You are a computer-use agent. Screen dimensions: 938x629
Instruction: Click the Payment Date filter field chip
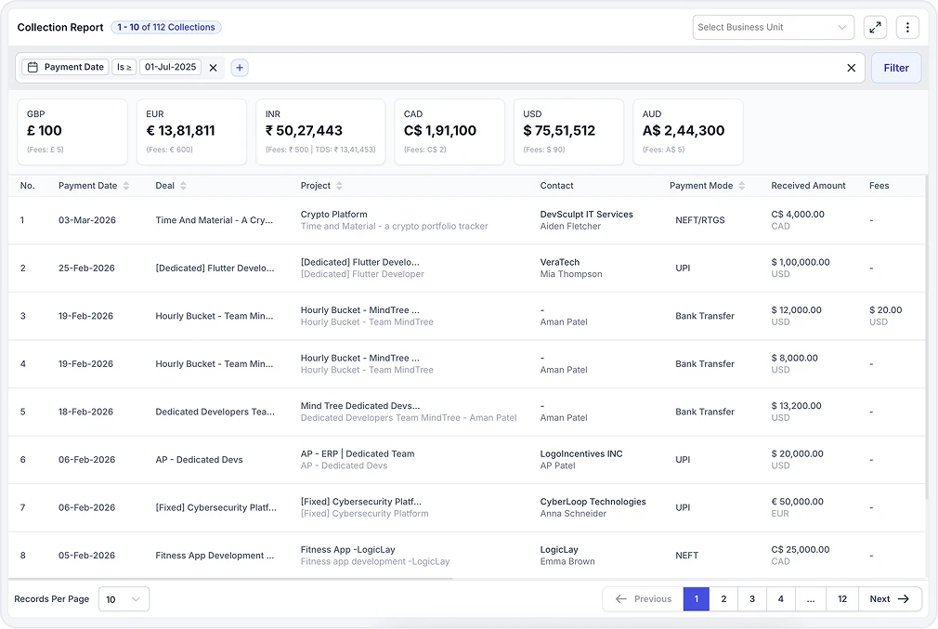point(66,67)
